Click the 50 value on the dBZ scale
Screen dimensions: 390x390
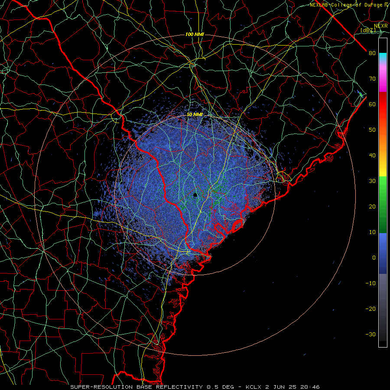tap(372, 130)
